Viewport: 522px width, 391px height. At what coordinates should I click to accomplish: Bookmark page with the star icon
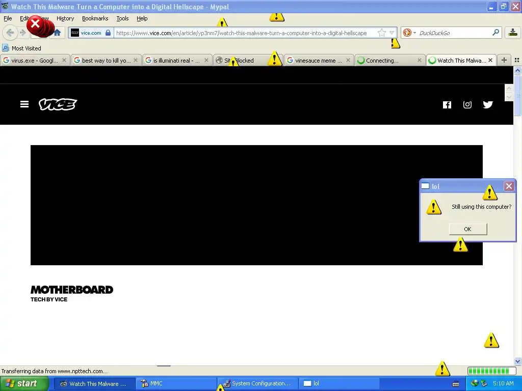coord(381,33)
